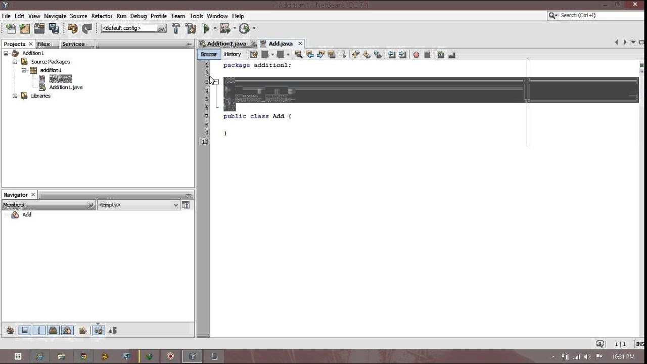Collapse the addition1 package node
Screen dimensions: 647x364
[x=24, y=70]
